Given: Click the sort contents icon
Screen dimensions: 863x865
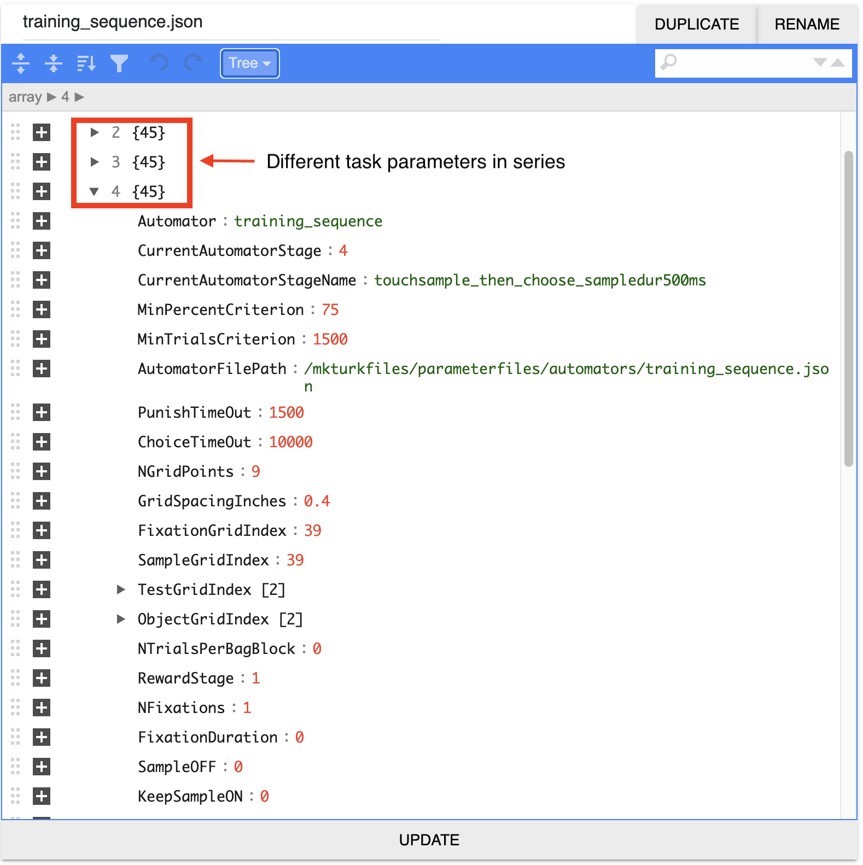Looking at the screenshot, I should pos(86,63).
